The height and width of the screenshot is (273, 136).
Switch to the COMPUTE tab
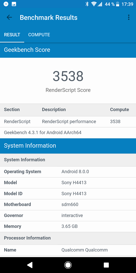[39, 35]
